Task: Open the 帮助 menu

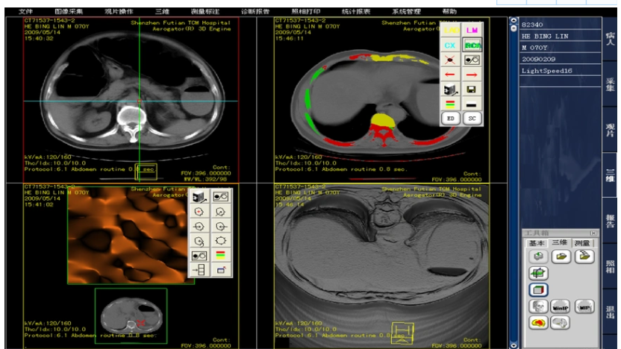Action: (449, 11)
